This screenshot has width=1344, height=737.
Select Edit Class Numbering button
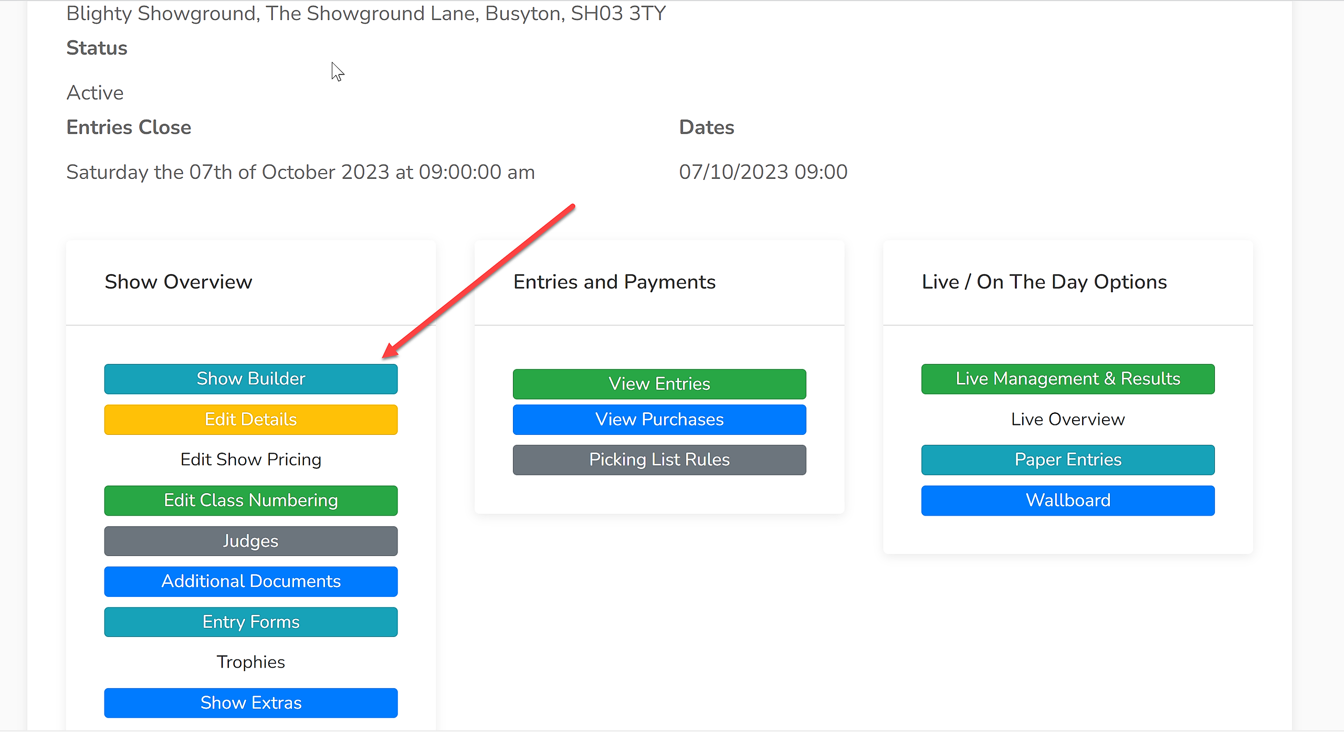tap(251, 500)
